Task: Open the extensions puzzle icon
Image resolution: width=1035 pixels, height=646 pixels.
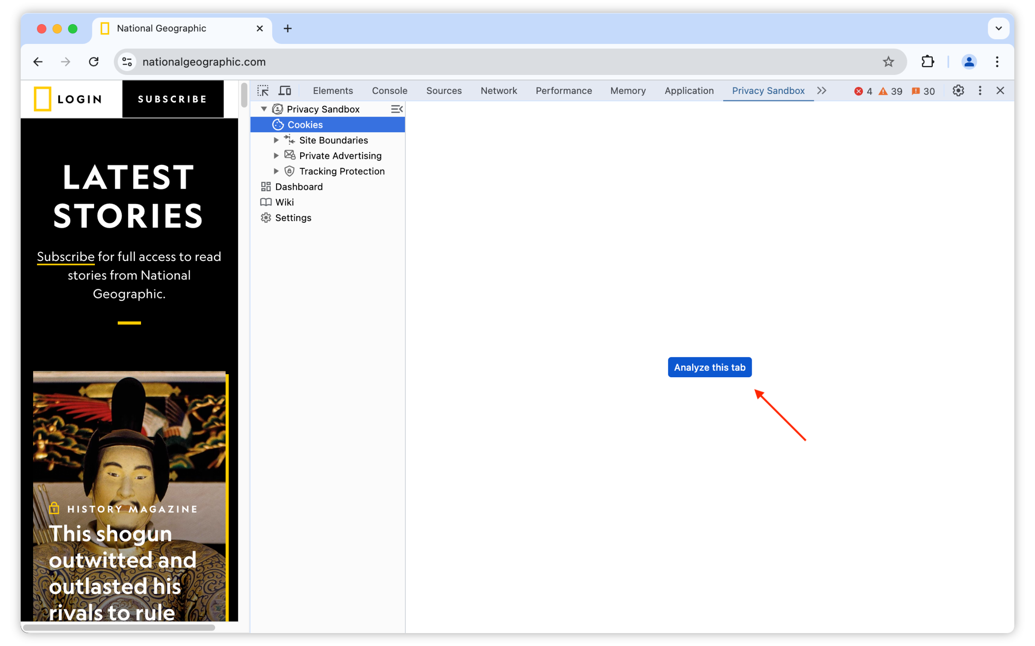Action: (x=927, y=62)
